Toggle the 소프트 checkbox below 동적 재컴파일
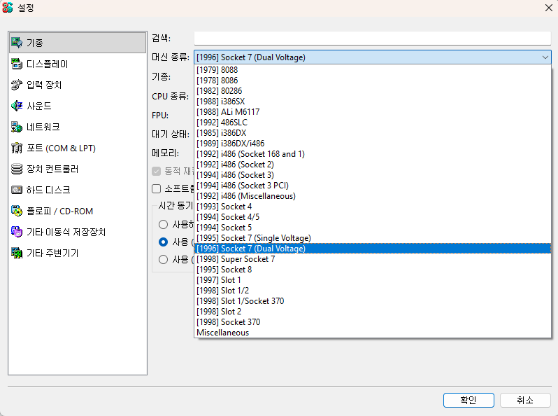This screenshot has width=558, height=416. coord(157,188)
